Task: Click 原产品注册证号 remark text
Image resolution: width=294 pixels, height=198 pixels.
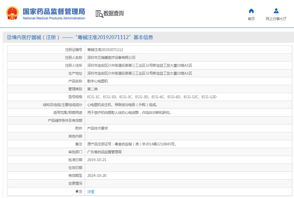Action: tap(132, 144)
